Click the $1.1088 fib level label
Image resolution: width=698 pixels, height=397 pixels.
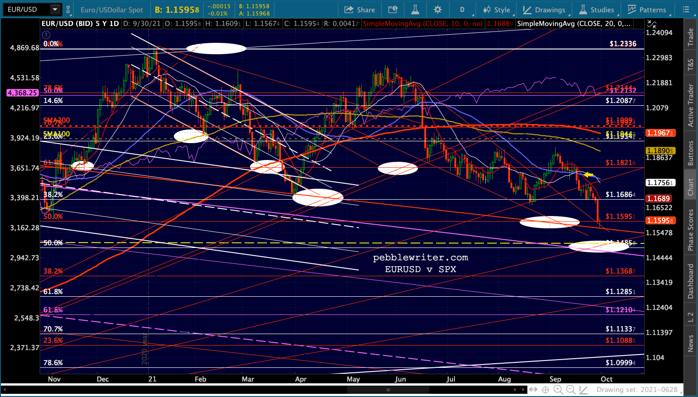620,340
